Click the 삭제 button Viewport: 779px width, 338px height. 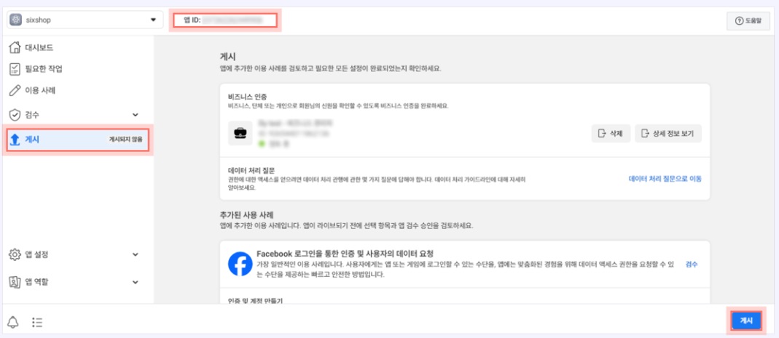[611, 133]
